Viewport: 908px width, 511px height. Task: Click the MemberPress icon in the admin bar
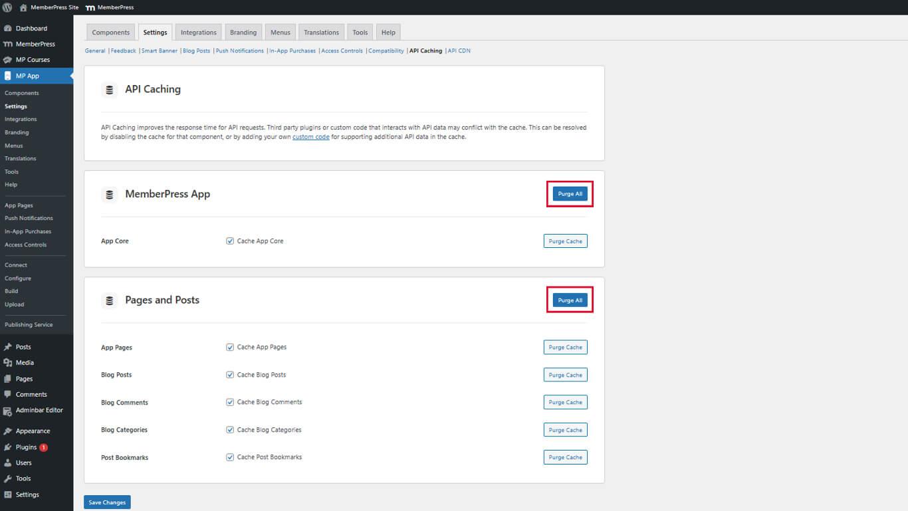pyautogui.click(x=90, y=7)
